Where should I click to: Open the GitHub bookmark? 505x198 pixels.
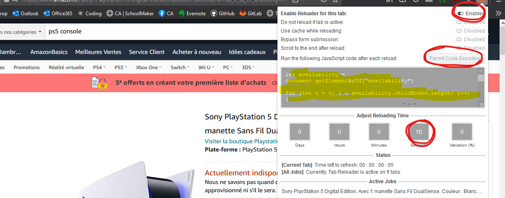[x=223, y=13]
